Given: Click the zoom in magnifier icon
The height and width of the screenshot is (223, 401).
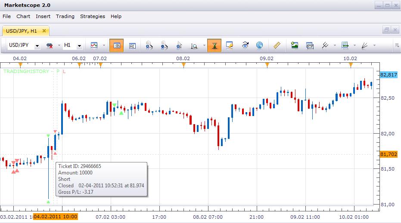Looking at the screenshot, I should pos(149,46).
